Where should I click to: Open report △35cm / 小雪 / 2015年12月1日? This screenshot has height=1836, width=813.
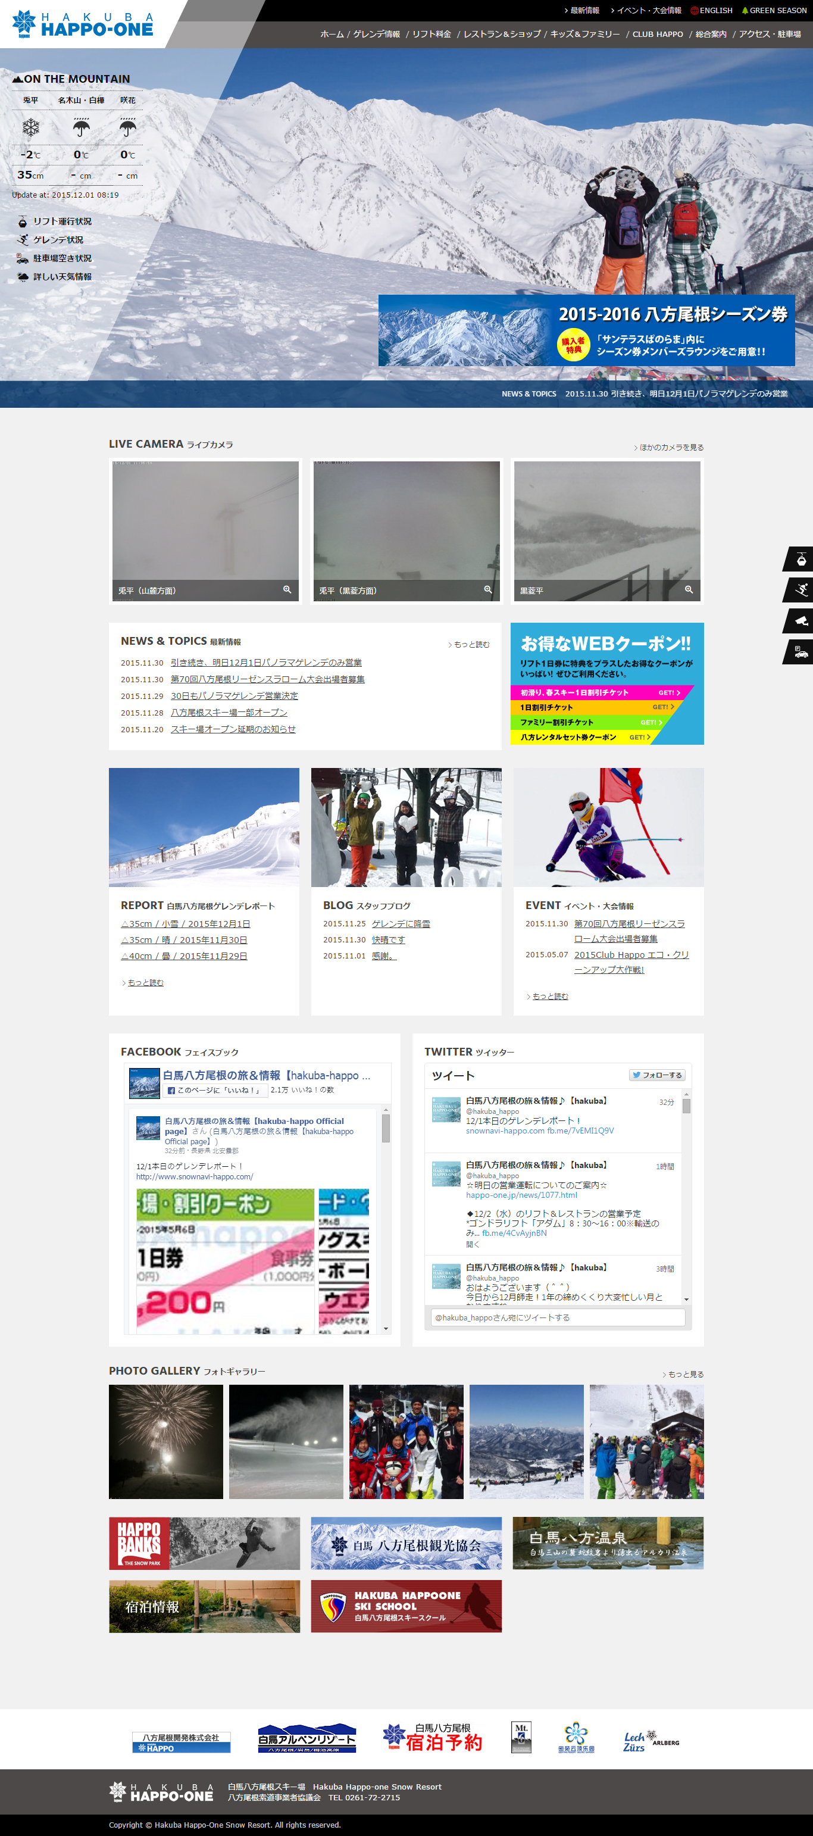[185, 924]
